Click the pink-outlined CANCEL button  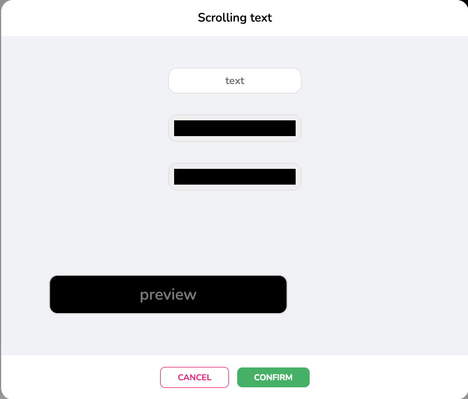point(194,377)
